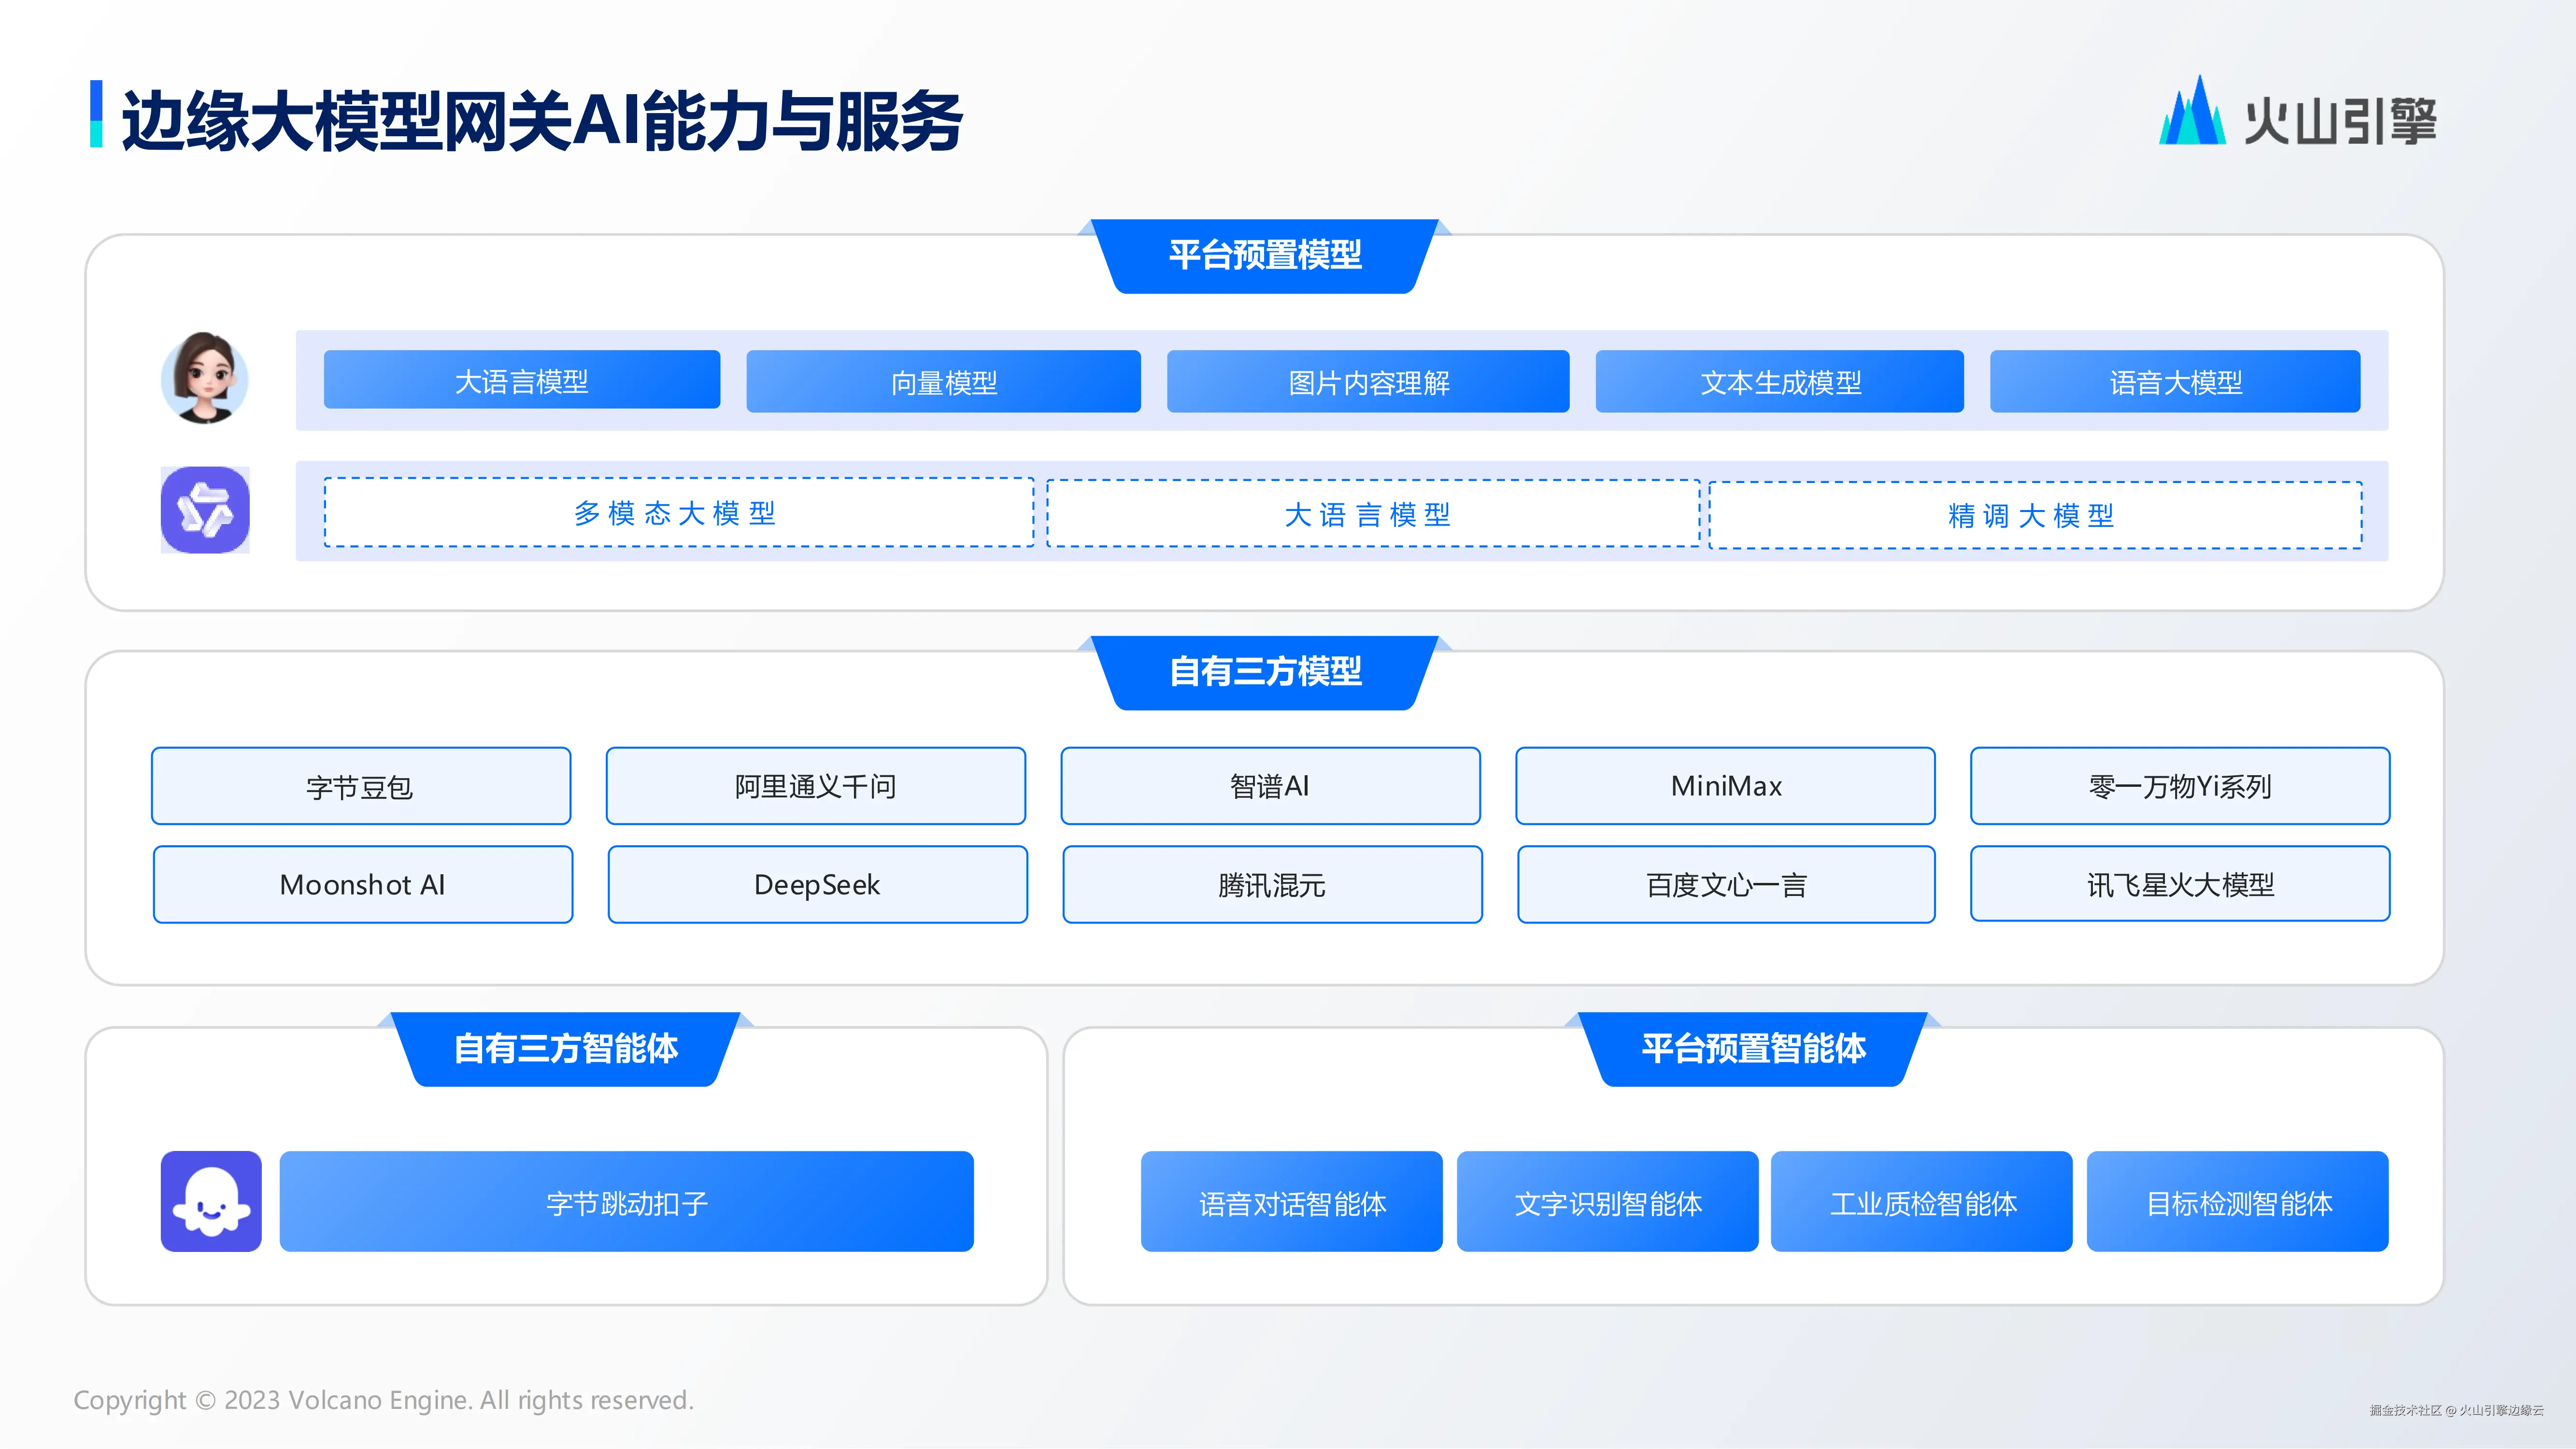Click the 大语言模型 solid blue button

pos(521,380)
